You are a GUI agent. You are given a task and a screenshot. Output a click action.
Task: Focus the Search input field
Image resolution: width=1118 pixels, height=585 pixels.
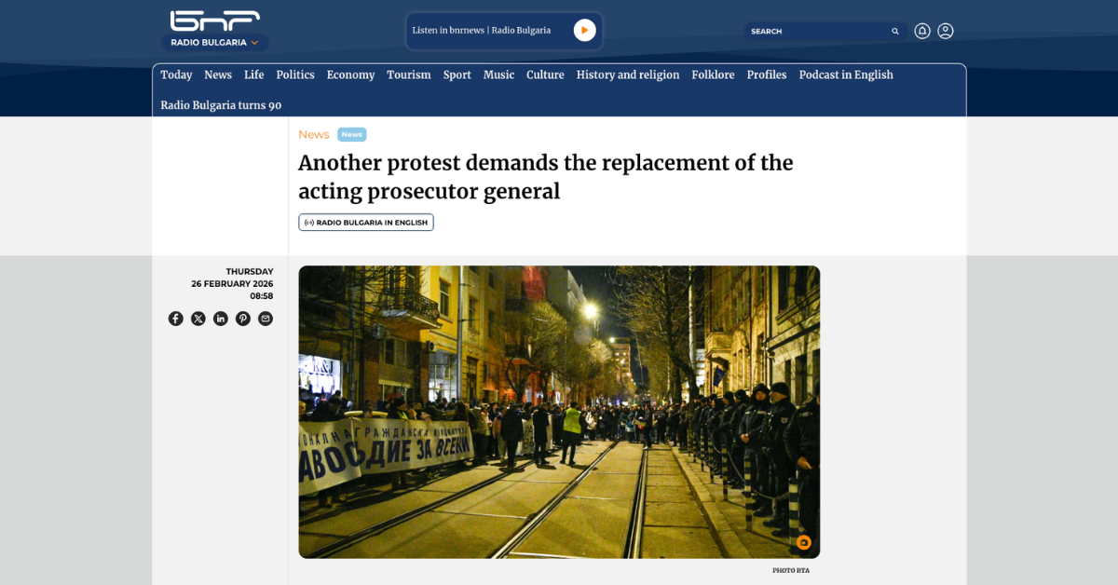[818, 31]
